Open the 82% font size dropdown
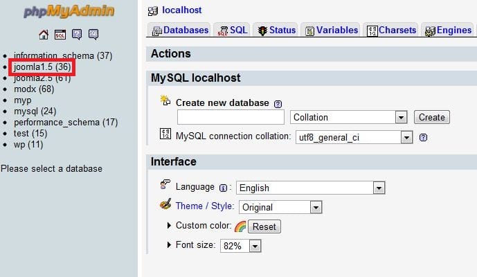Viewport: 477px width, 277px height. tap(241, 246)
